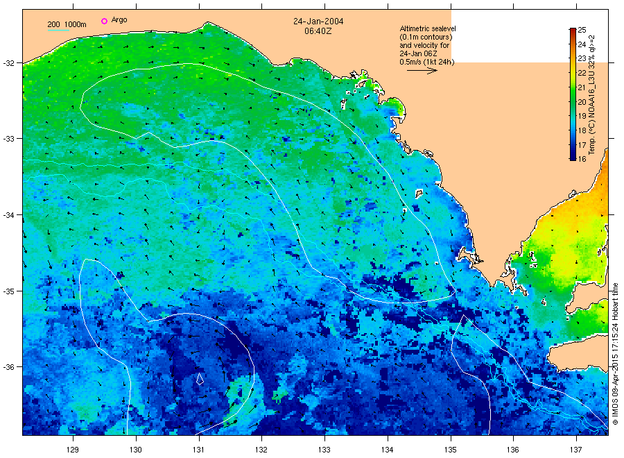Click the velocity scale arrow in legend
The image size is (624, 458).
(x=422, y=71)
